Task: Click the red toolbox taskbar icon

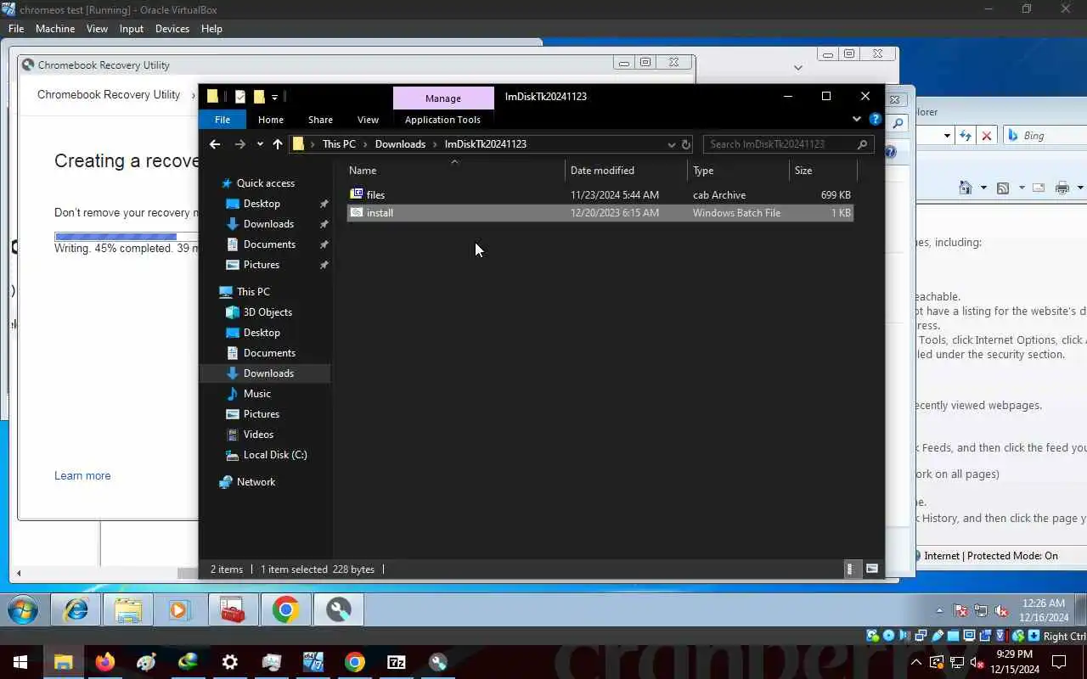Action: click(x=232, y=610)
